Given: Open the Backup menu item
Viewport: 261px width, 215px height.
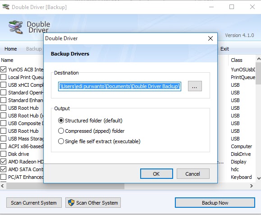Looking at the screenshot, I should pyautogui.click(x=34, y=49).
